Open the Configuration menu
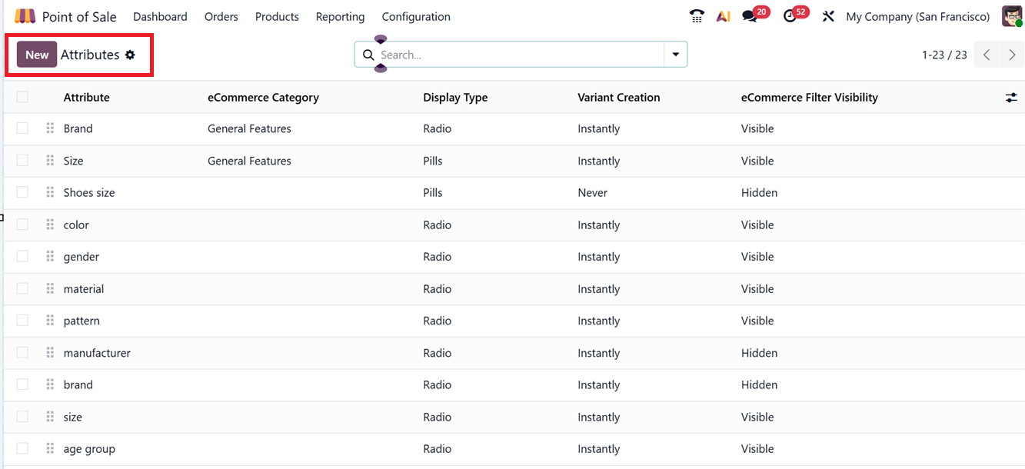 click(416, 16)
